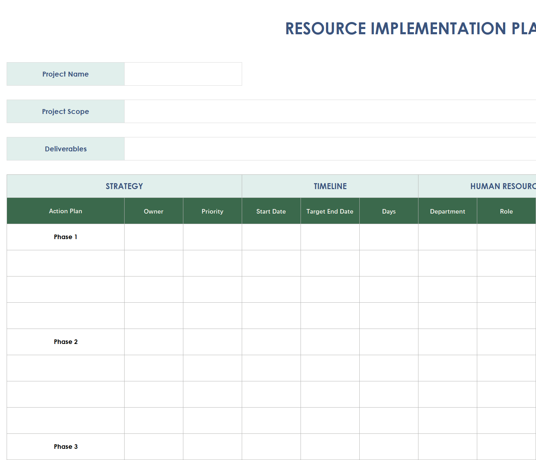Screen dimensions: 536x460
Task: Click the empty Project Name value field
Action: [183, 74]
